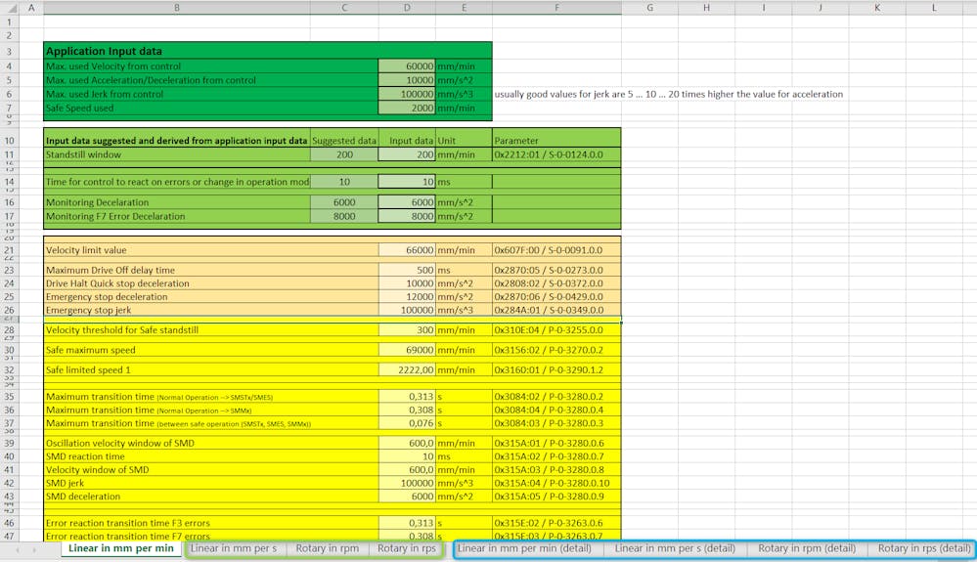The image size is (977, 562).
Task: Switch to 'Rotary in rpm' sheet tab
Action: 327,548
